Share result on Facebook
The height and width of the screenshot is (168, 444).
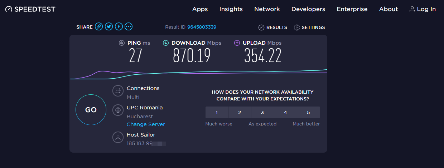point(119,27)
